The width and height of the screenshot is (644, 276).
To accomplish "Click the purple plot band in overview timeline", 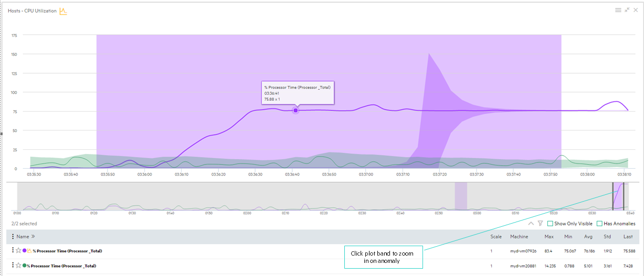I will [x=461, y=196].
